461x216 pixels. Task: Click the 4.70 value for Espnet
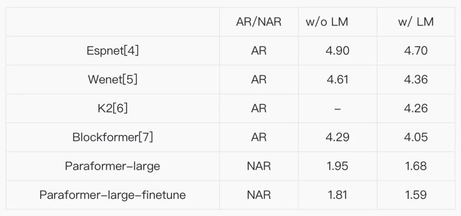coord(416,51)
